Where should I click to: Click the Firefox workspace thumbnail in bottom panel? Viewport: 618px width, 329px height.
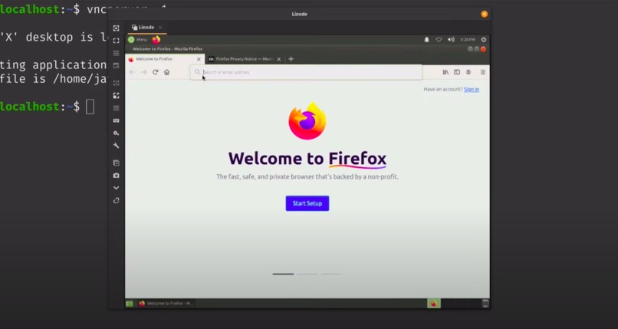[x=433, y=304]
